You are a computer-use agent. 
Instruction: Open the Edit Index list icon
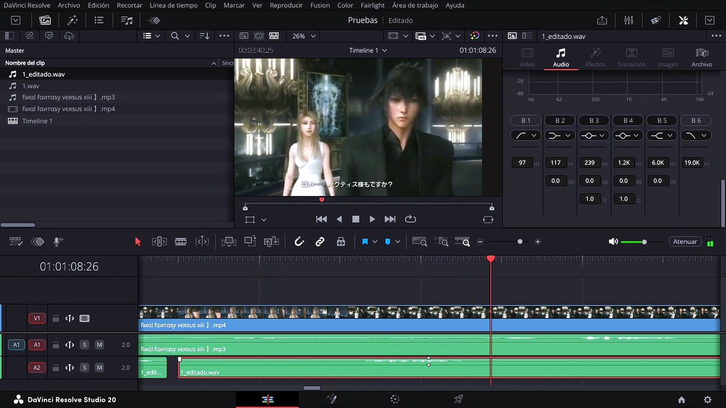pyautogui.click(x=99, y=20)
